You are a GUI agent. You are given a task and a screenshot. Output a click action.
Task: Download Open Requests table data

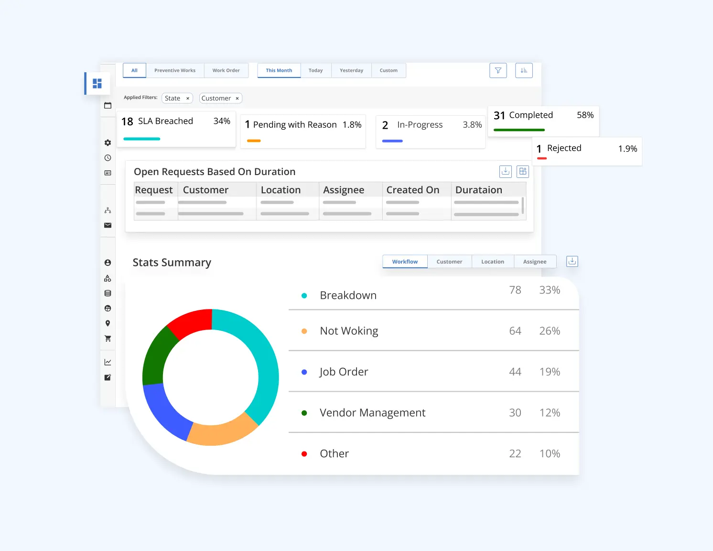505,171
